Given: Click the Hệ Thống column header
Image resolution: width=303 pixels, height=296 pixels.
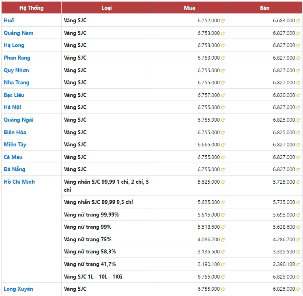Looking at the screenshot, I should click(x=31, y=8).
